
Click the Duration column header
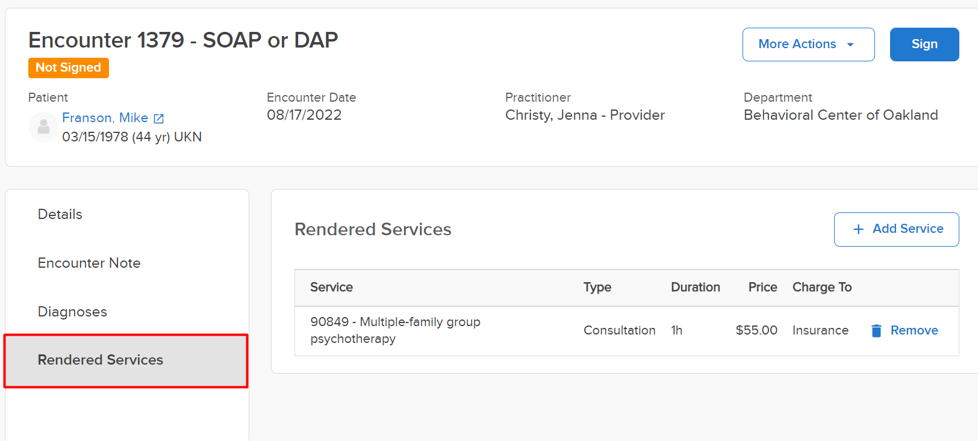click(696, 288)
